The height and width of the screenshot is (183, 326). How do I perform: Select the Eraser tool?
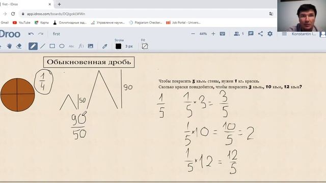[19, 46]
